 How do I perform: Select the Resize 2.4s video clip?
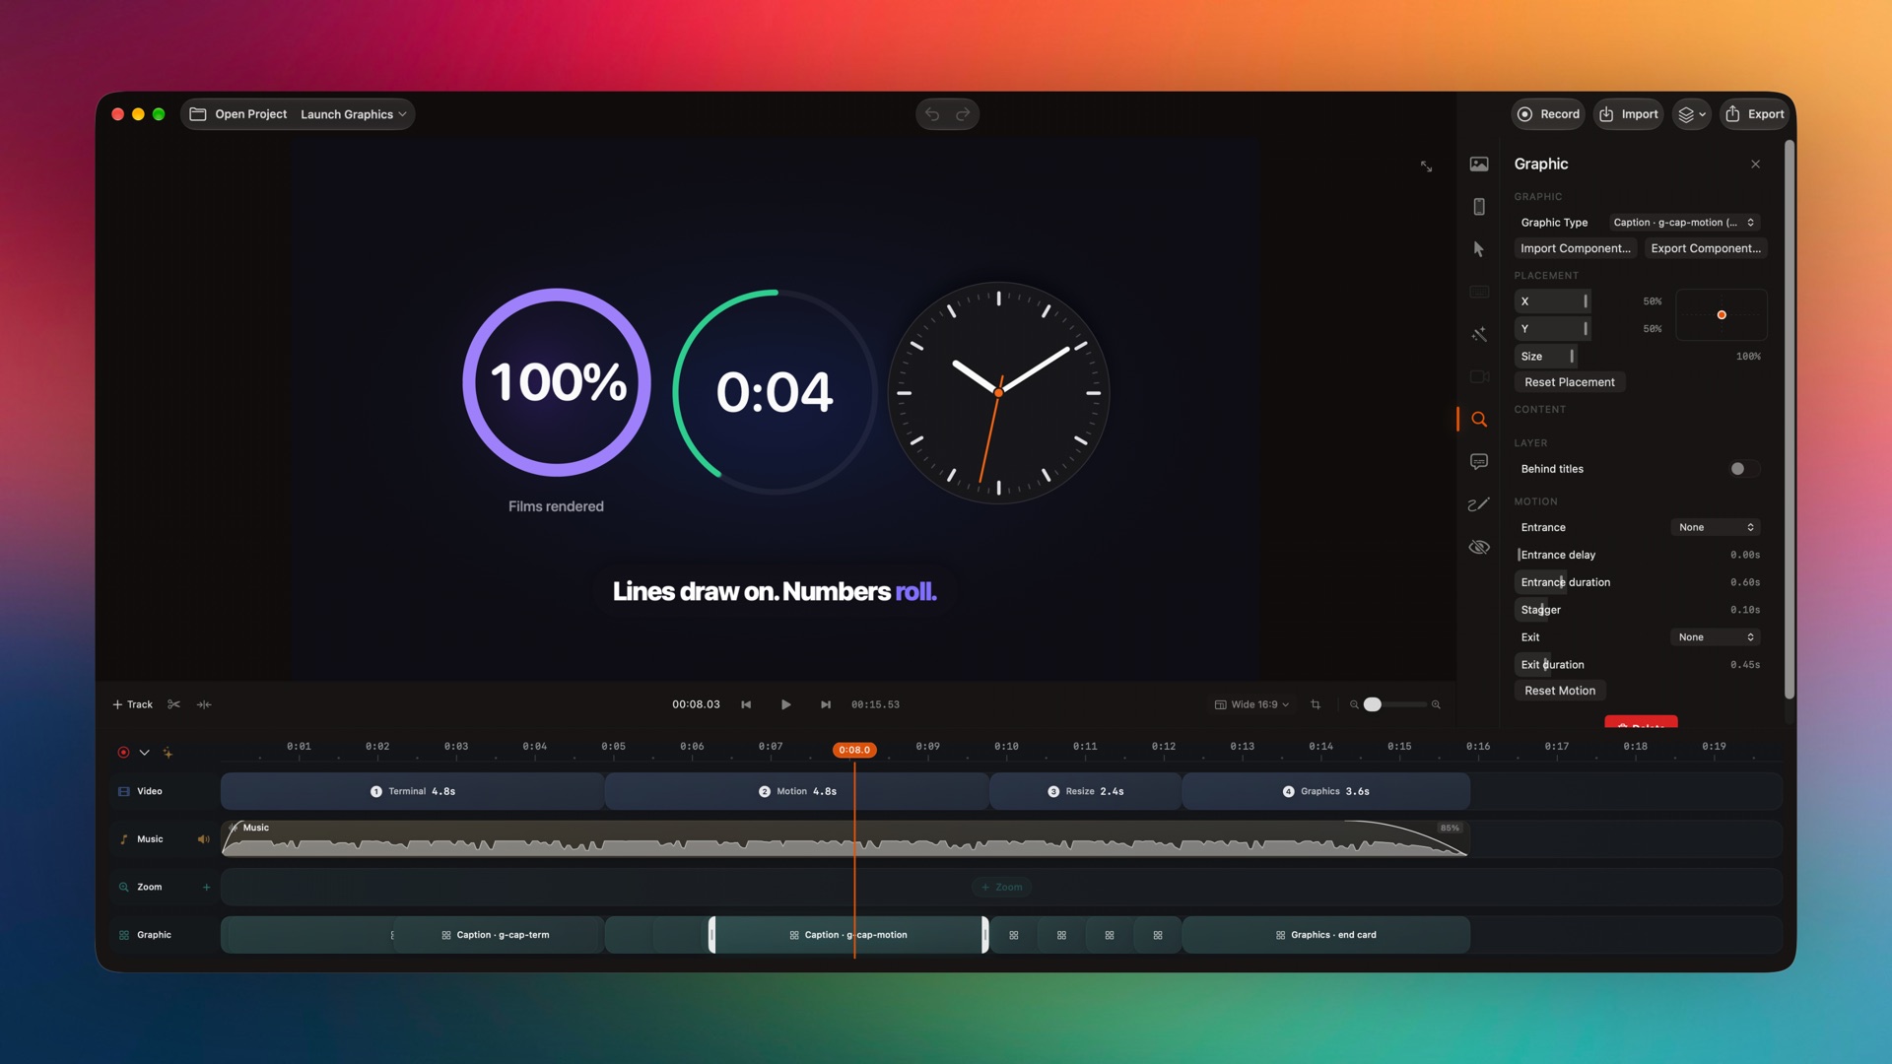(x=1085, y=792)
